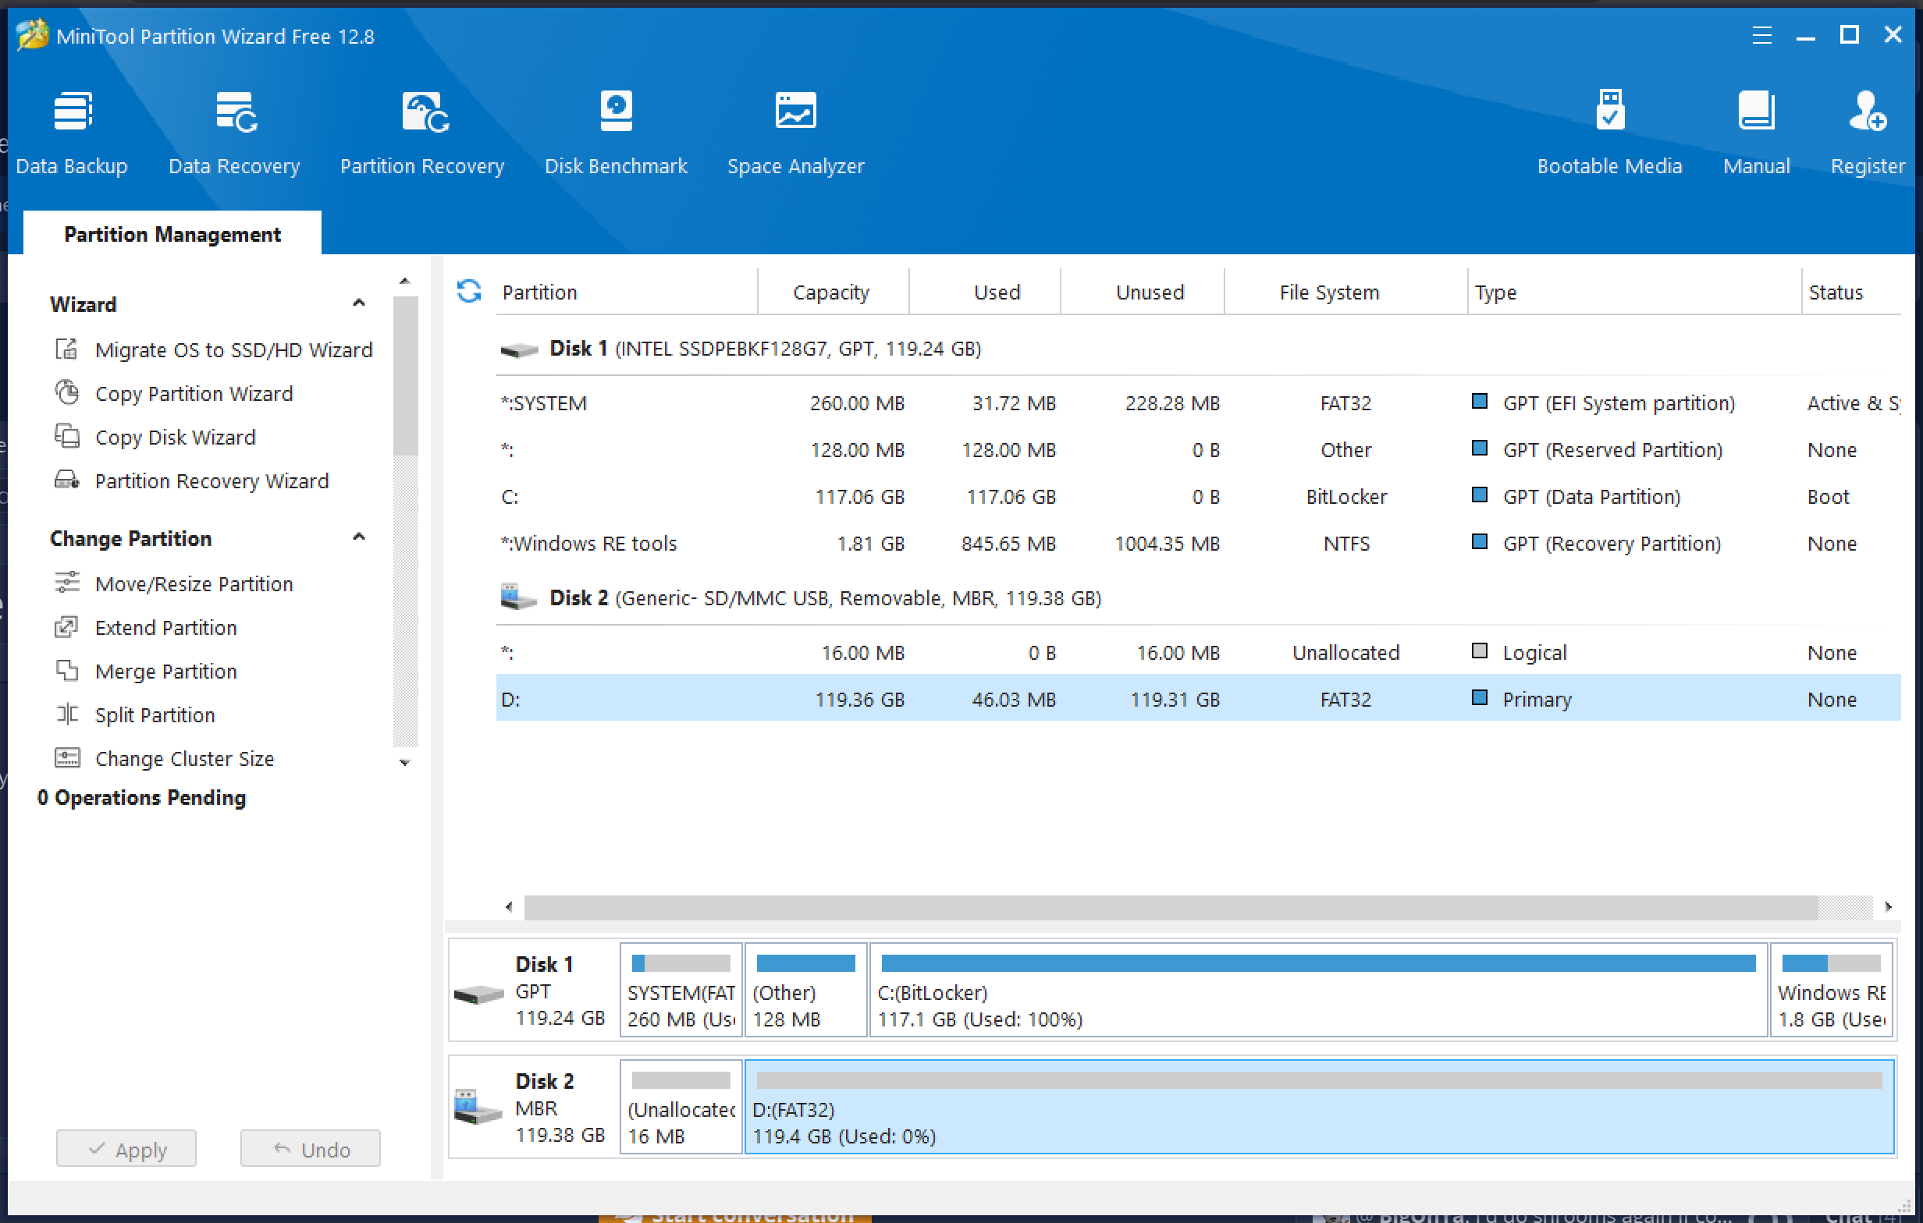Choose Move/Resize Partition from the sidebar

click(x=194, y=584)
